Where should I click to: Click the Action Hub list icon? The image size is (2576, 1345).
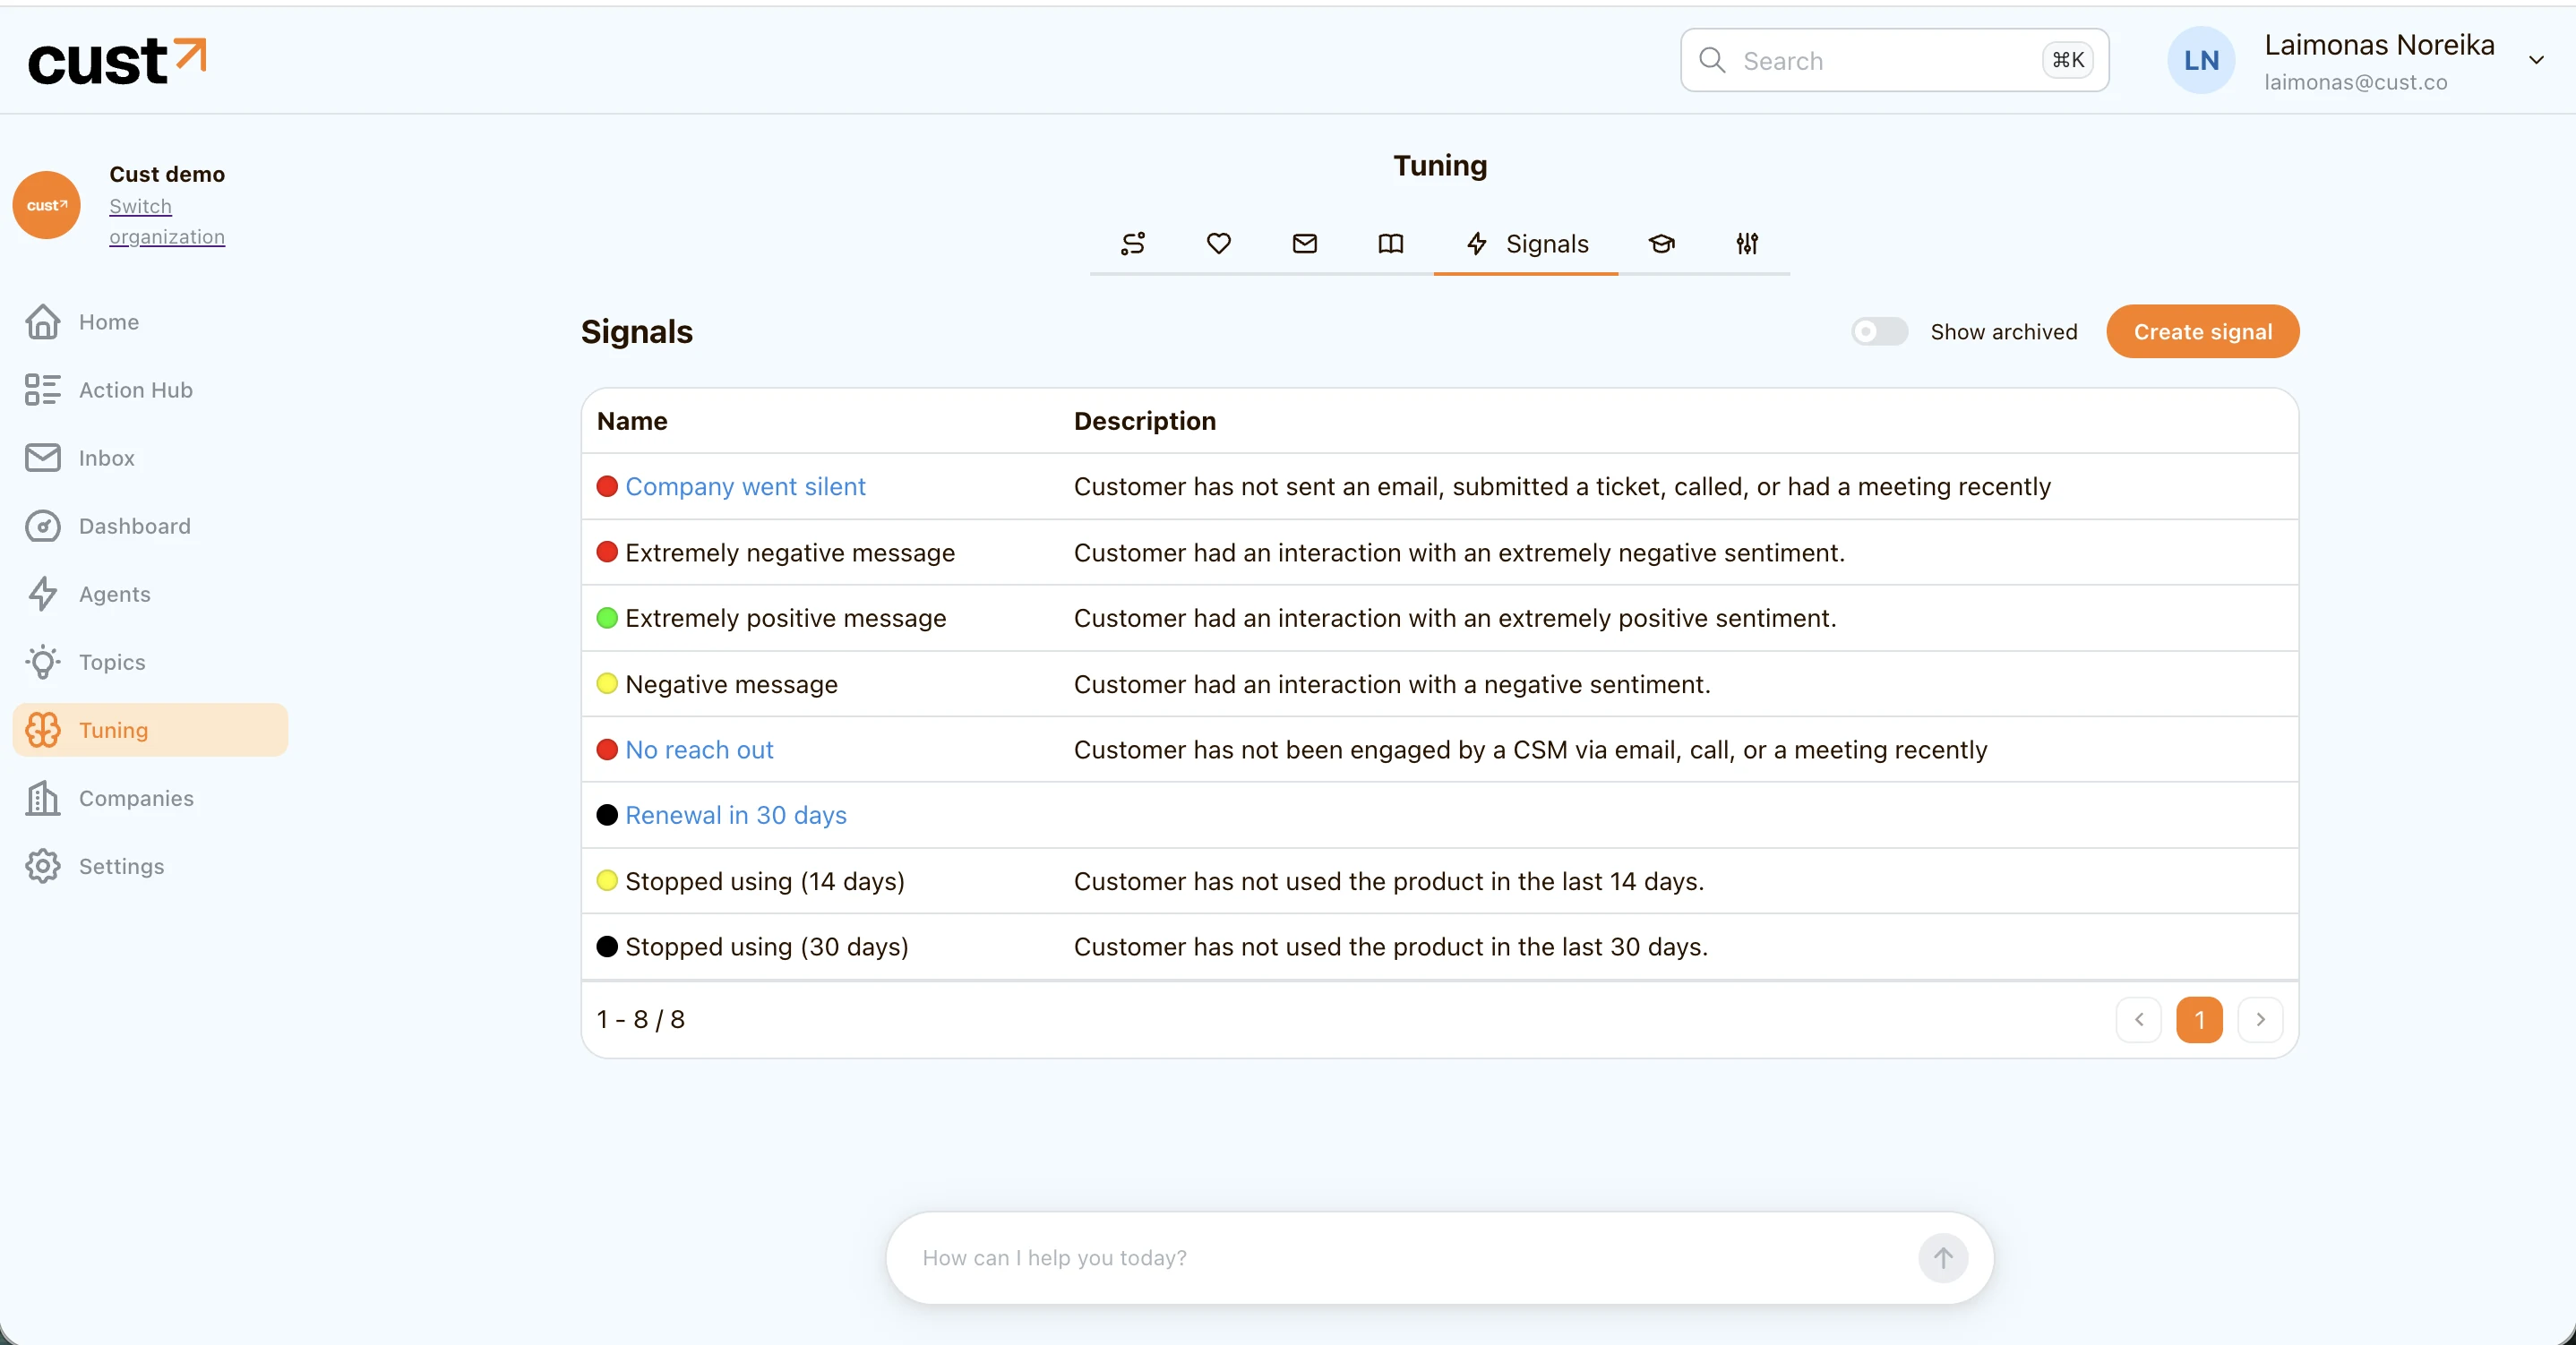(x=42, y=390)
